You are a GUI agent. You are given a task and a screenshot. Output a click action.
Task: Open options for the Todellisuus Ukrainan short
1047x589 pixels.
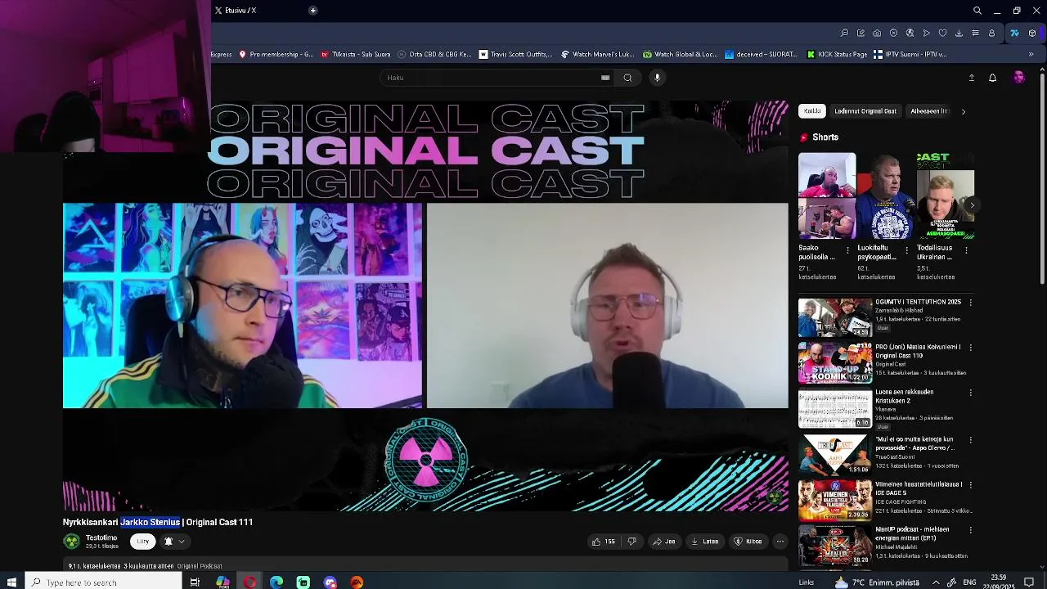(966, 251)
